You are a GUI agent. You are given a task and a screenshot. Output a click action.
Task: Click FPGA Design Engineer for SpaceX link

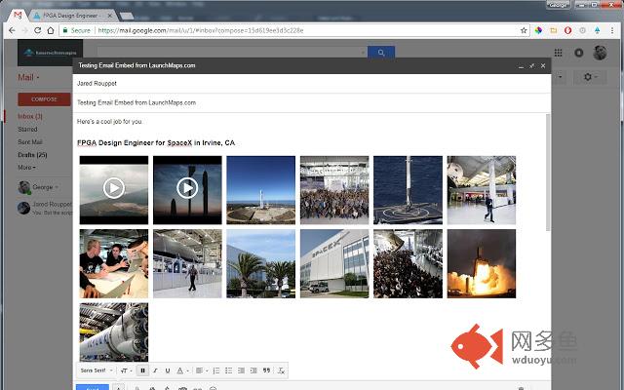click(156, 143)
